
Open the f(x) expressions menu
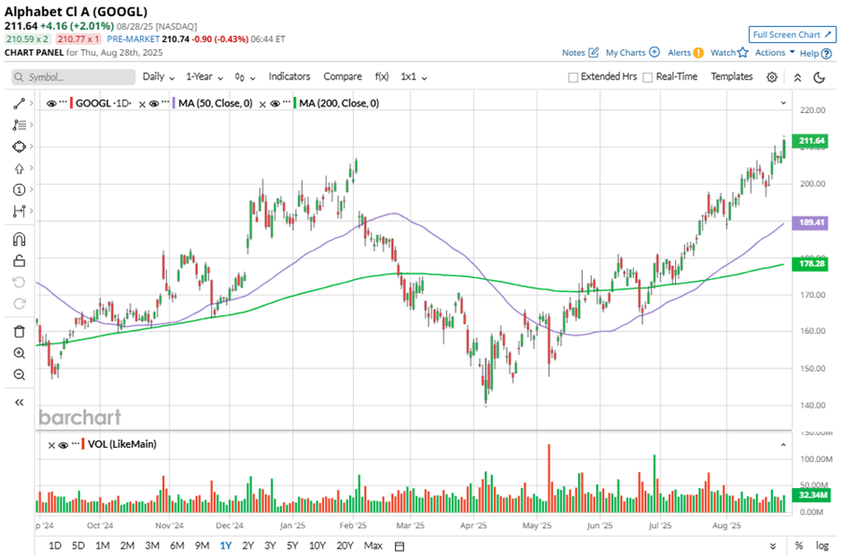(x=382, y=77)
